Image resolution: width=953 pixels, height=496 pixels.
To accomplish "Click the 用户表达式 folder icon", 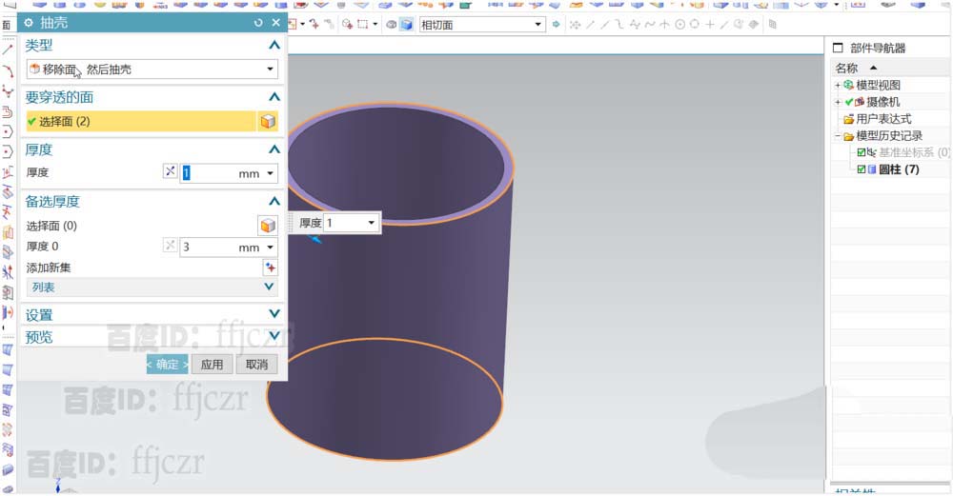I will [849, 119].
